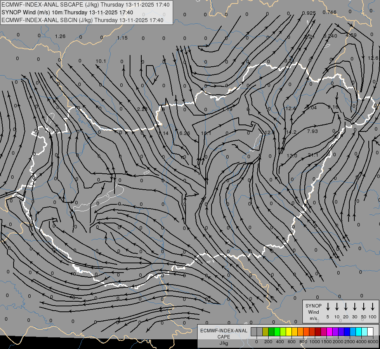Click the 6000 tick label on scale

point(373,342)
